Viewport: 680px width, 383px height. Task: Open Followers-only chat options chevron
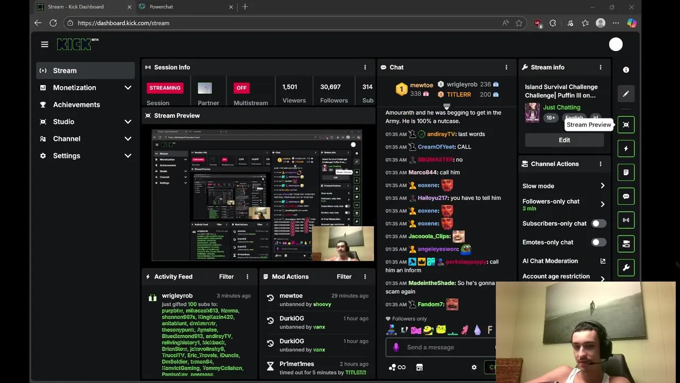(x=602, y=204)
